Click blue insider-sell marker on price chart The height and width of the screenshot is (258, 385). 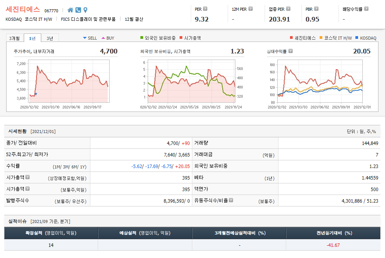coord(36,94)
